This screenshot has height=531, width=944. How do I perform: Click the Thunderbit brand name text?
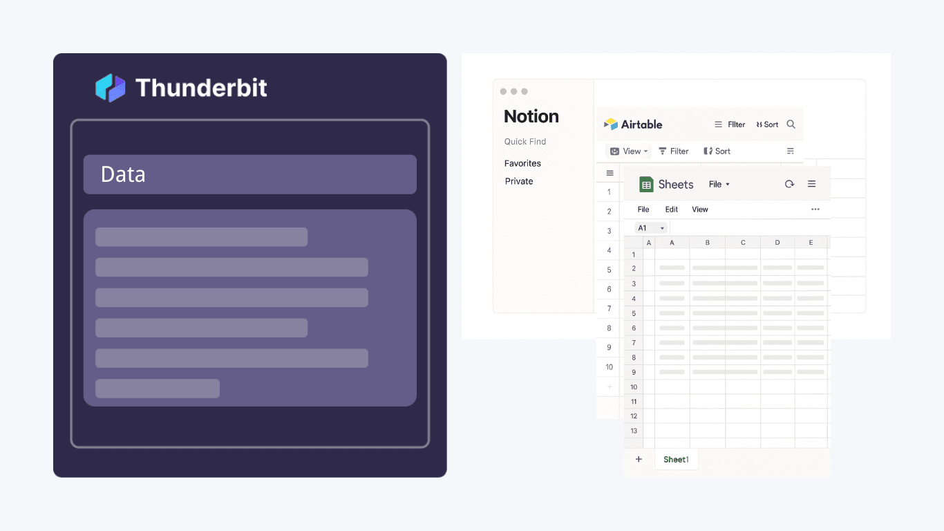point(201,88)
